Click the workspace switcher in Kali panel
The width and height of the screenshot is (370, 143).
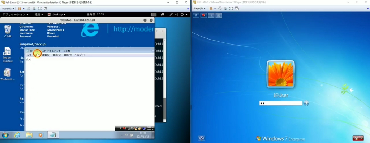pyautogui.click(x=154, y=14)
